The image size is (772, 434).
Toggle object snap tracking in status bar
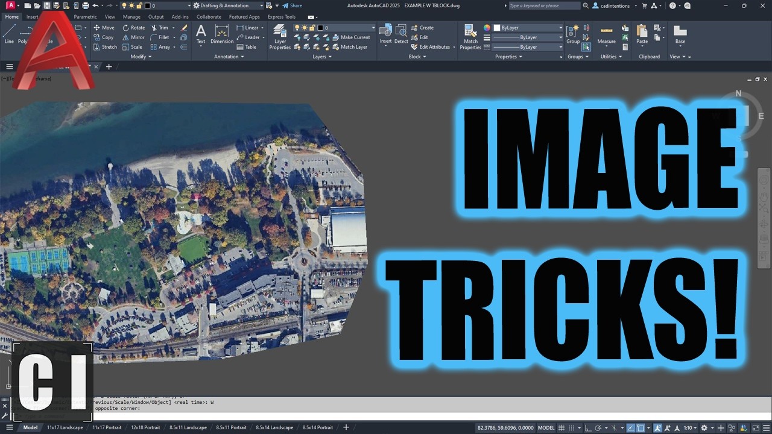(x=630, y=427)
